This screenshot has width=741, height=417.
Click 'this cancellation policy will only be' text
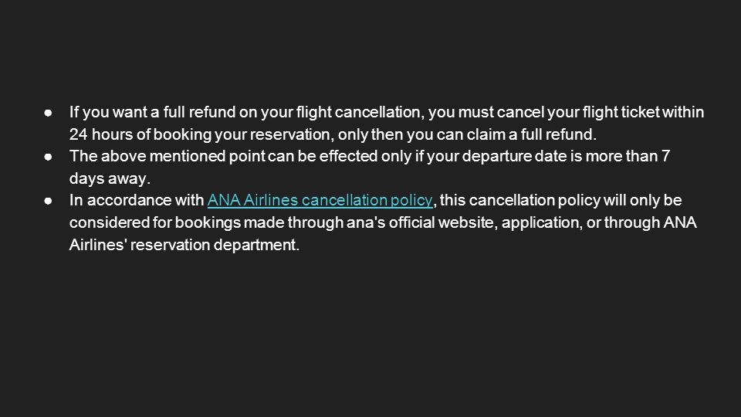click(560, 201)
